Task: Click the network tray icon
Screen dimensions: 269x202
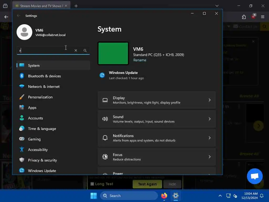Action: point(228,196)
